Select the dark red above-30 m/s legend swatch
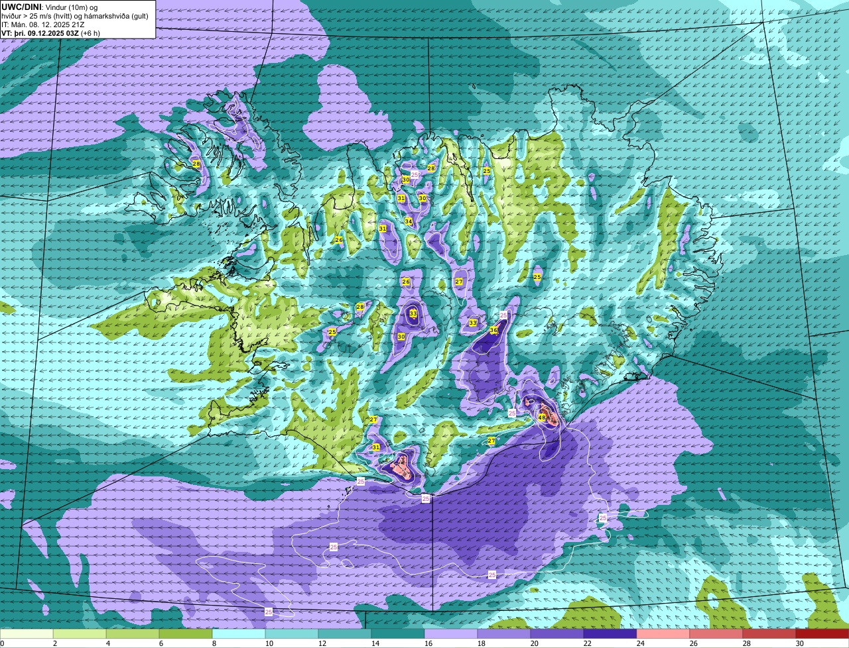The height and width of the screenshot is (648, 849). click(822, 634)
